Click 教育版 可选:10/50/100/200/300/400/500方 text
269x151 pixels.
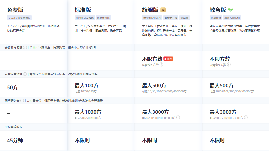[x=232, y=91]
